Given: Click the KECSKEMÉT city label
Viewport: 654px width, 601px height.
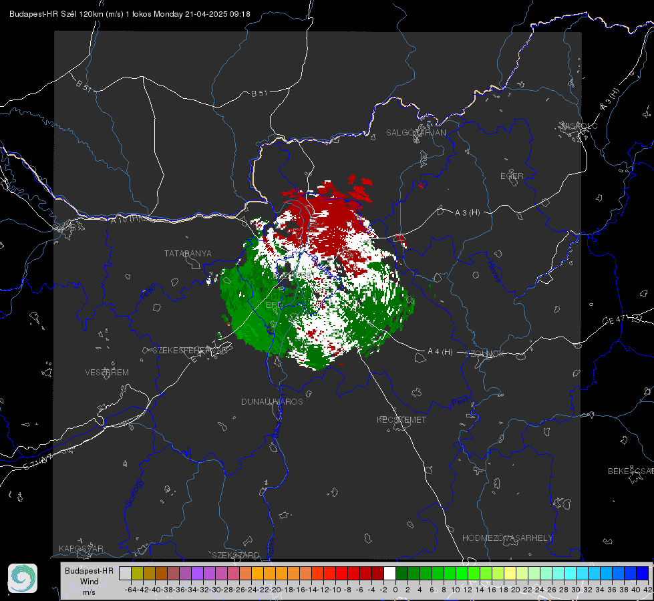Looking at the screenshot, I should [401, 419].
